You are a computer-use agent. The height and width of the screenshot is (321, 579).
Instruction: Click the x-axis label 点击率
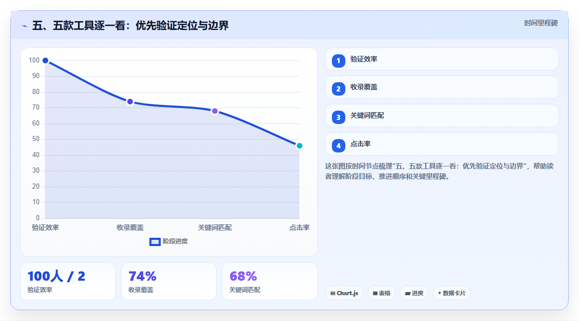(x=299, y=227)
